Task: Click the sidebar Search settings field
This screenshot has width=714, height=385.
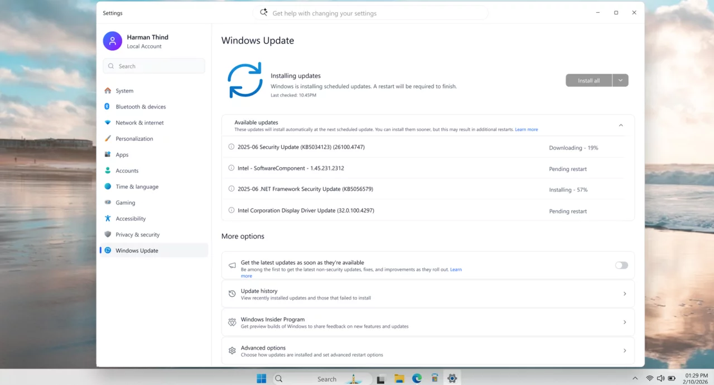Action: click(x=154, y=66)
